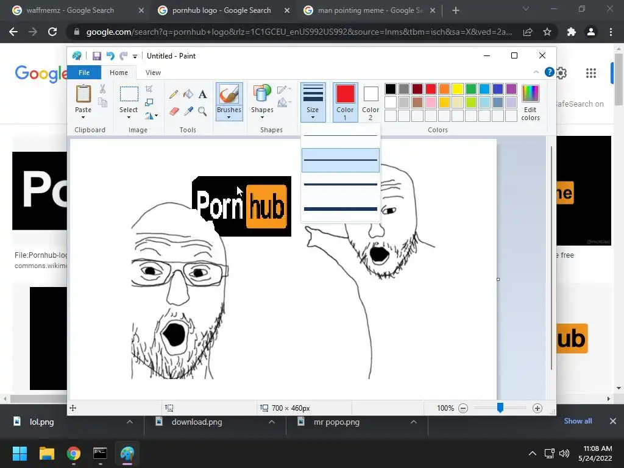Click the Shapes gallery icon

pos(262,94)
